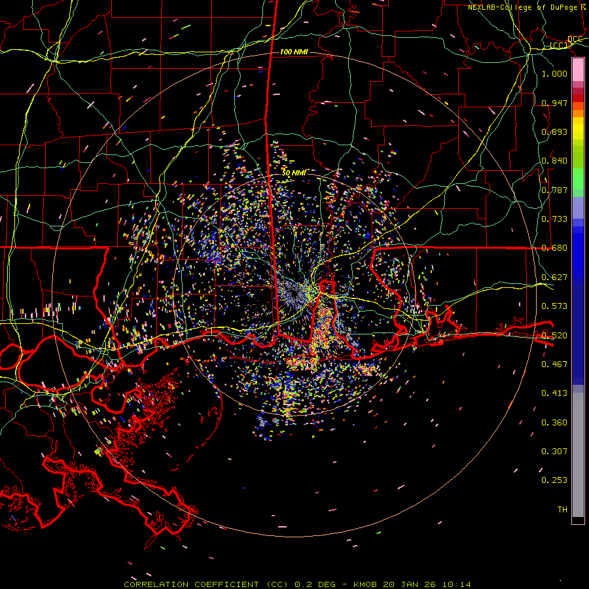Click the 0.840 scale value

pos(554,161)
